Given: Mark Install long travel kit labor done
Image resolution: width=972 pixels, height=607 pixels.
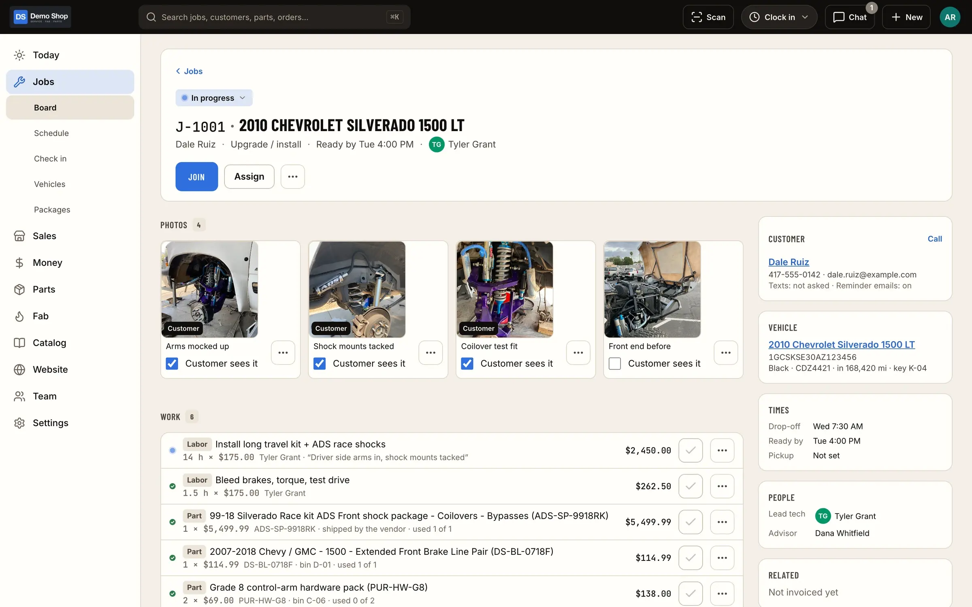Looking at the screenshot, I should pyautogui.click(x=691, y=450).
